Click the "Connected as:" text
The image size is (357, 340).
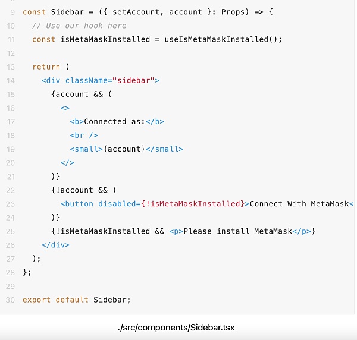[114, 121]
